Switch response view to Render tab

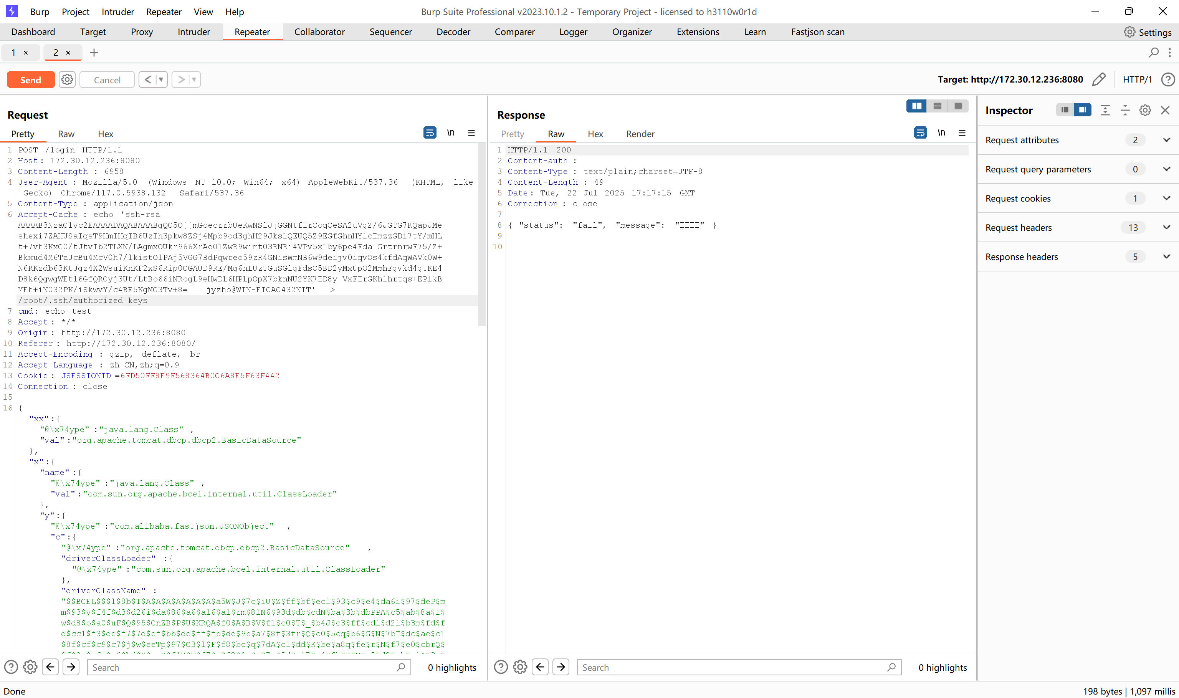coord(640,134)
